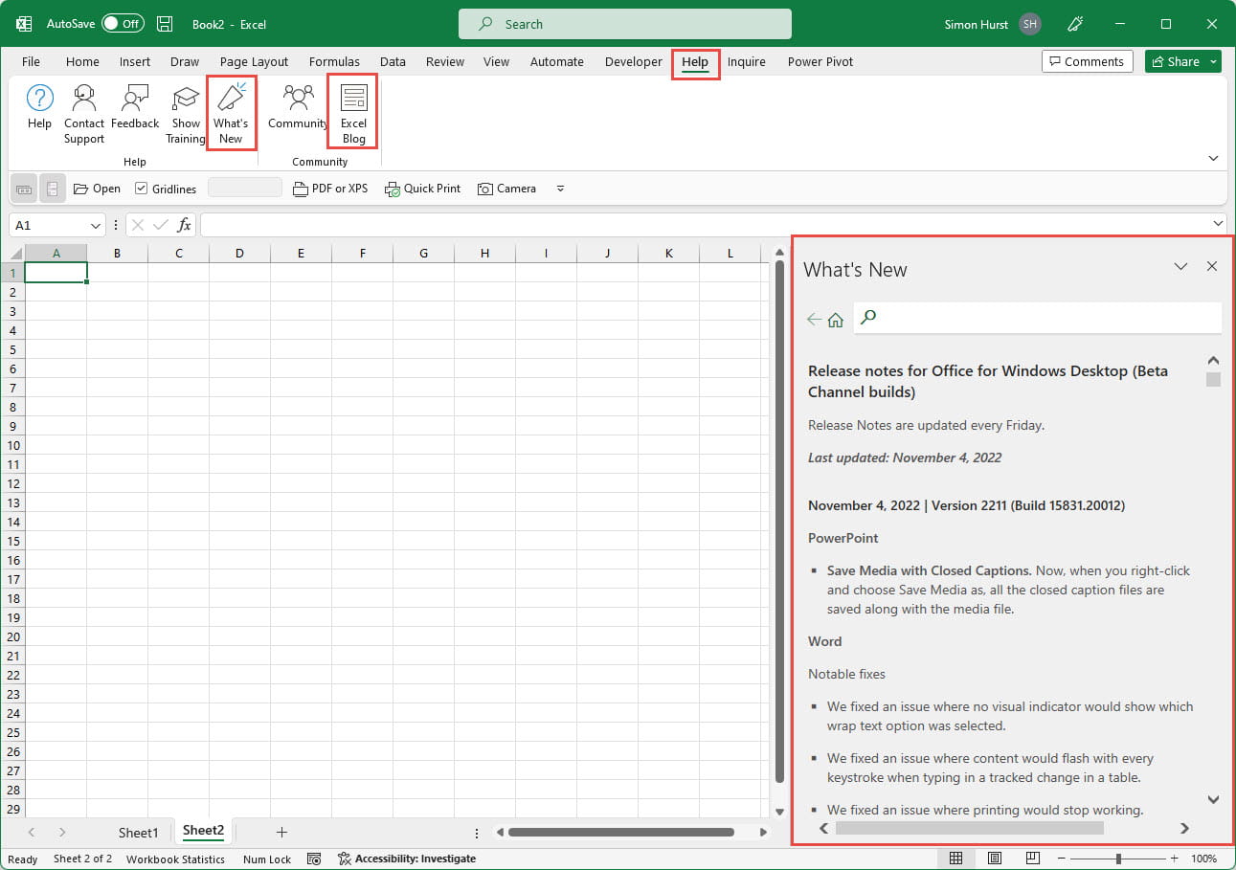Screen dimensions: 1236x870
Task: Click the Community people icon
Action: (x=298, y=99)
